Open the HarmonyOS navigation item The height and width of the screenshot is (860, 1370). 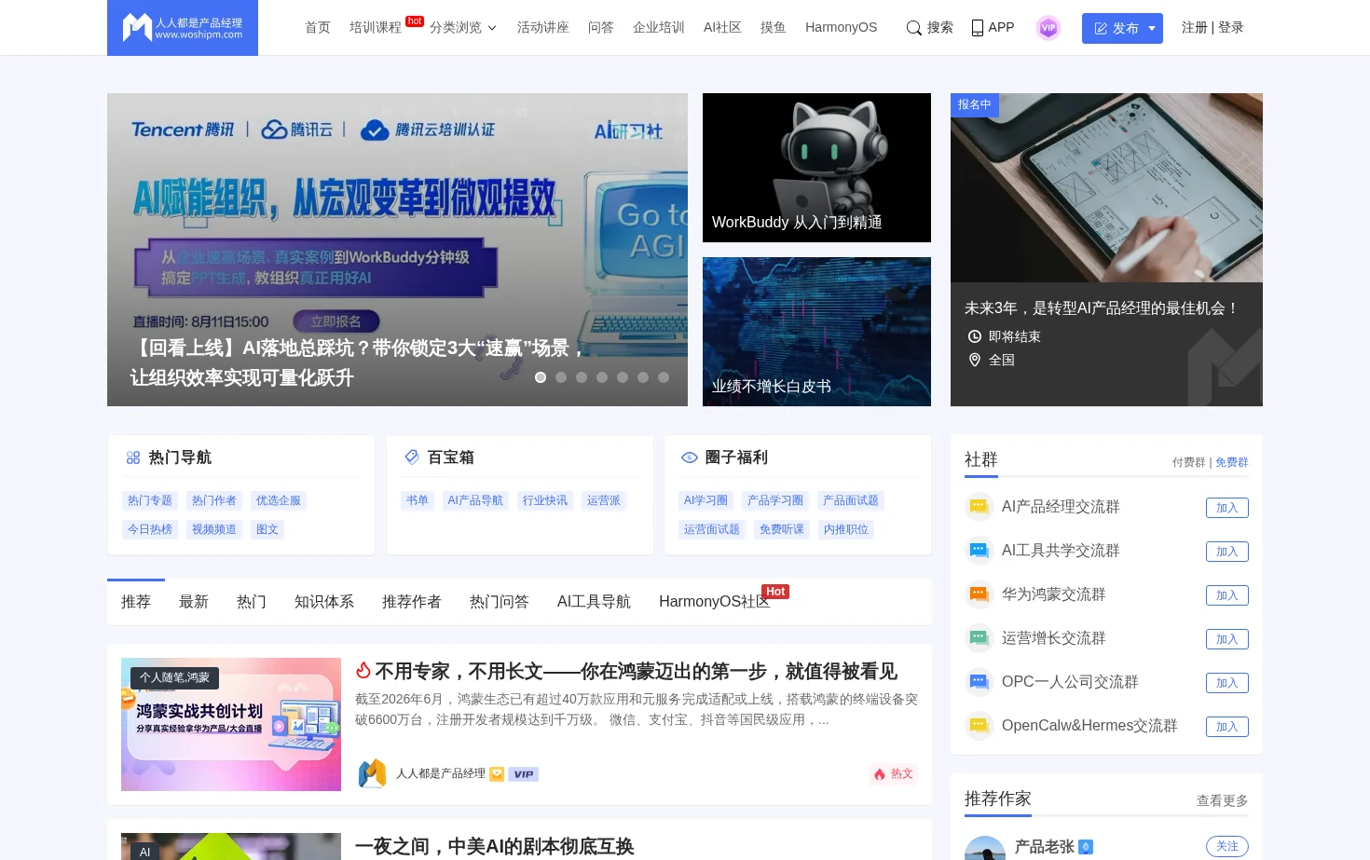(x=841, y=28)
